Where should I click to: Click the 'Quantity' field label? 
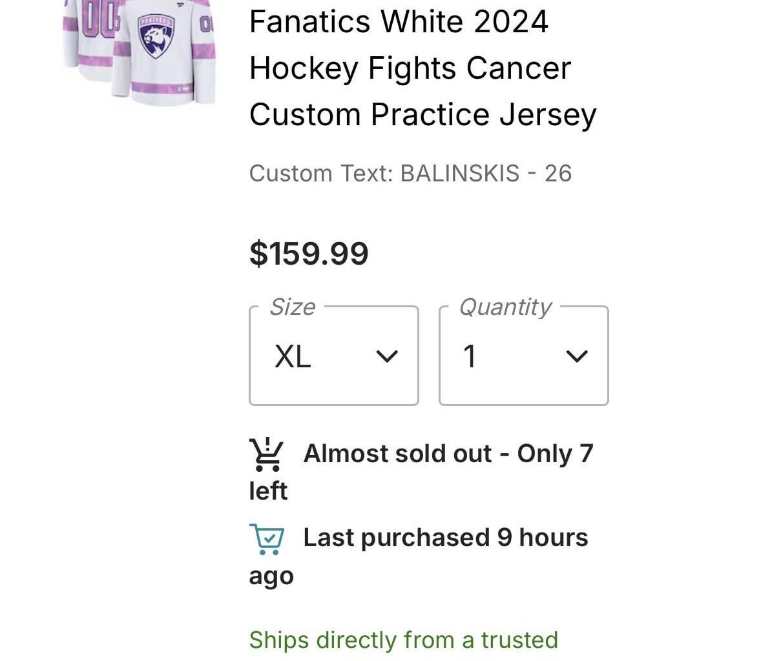pos(505,307)
